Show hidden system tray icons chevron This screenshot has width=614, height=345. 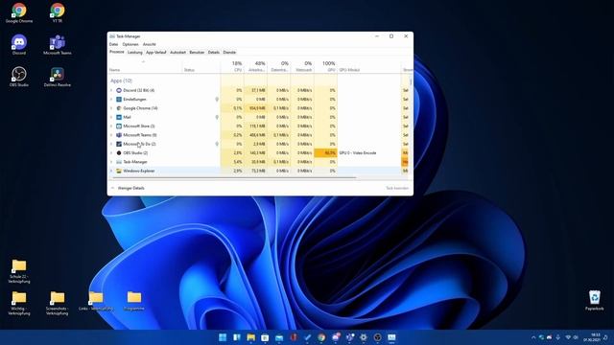coord(533,337)
